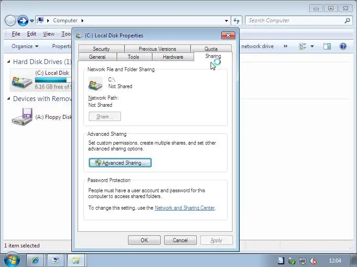Click the Apply button
Image resolution: width=357 pixels, height=267 pixels.
[216, 240]
